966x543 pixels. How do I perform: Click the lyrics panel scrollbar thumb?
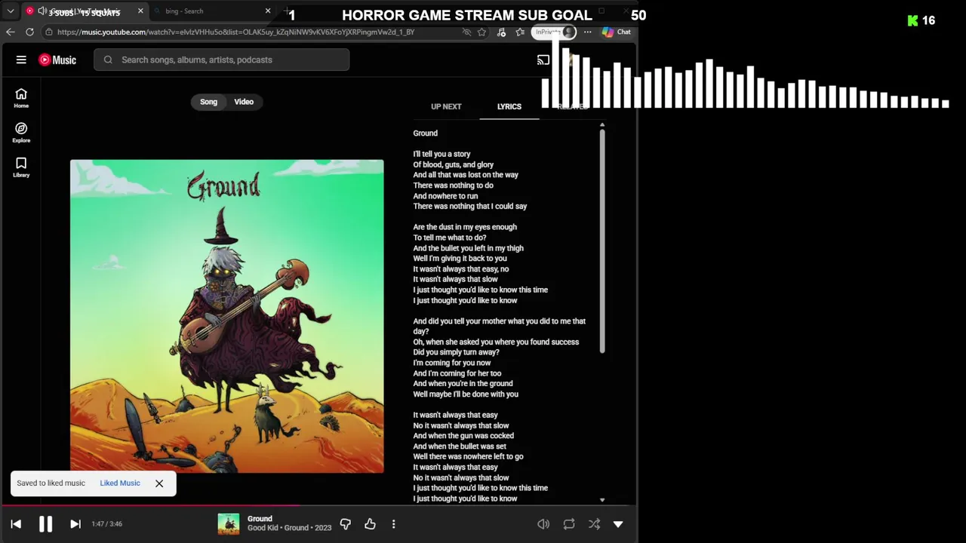click(602, 241)
